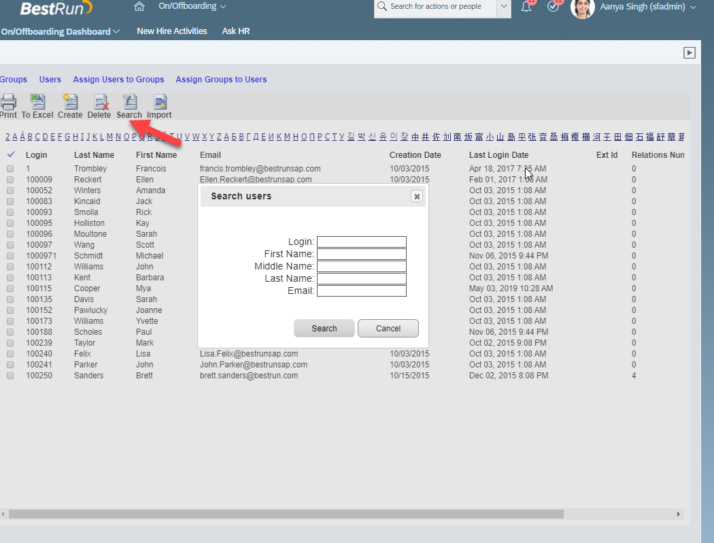Tick checkbox for login 100112 Williams
This screenshot has height=543, width=714.
[x=10, y=267]
